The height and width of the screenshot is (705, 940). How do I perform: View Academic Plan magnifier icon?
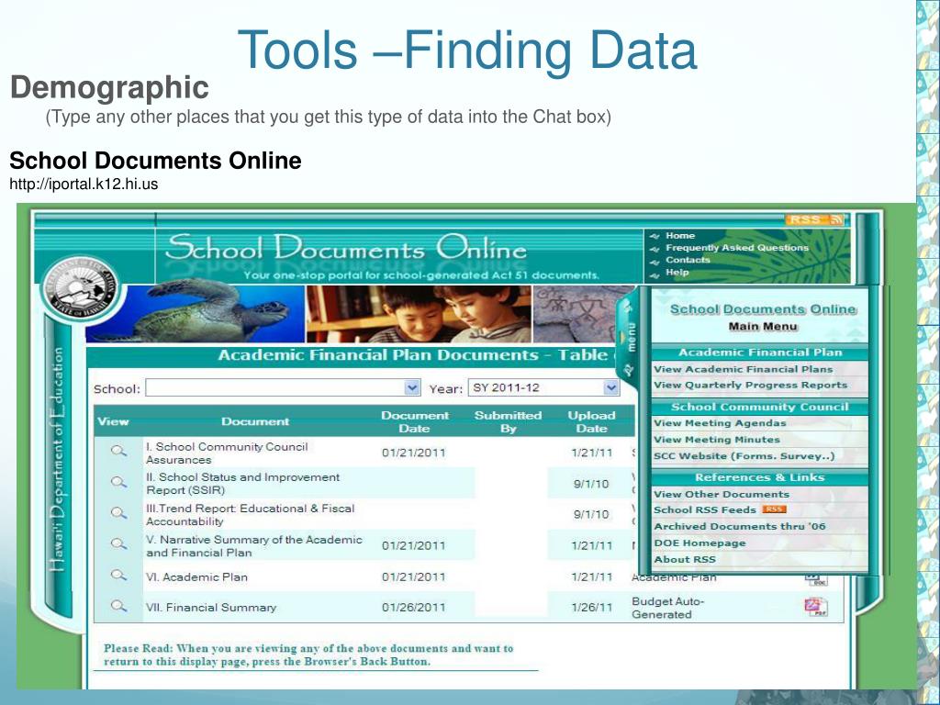118,575
